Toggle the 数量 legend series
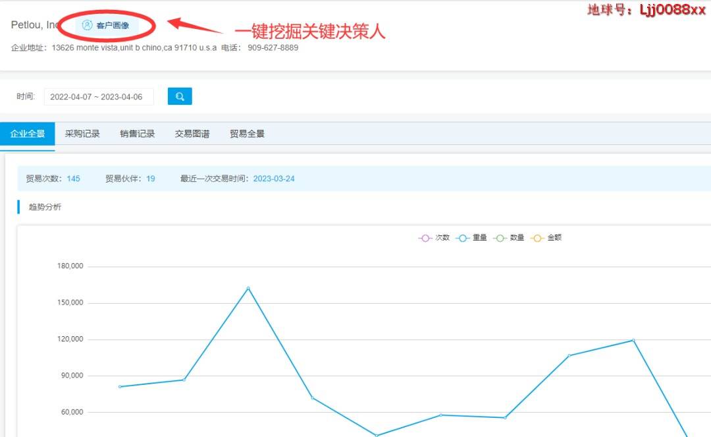This screenshot has width=711, height=437. click(x=508, y=238)
